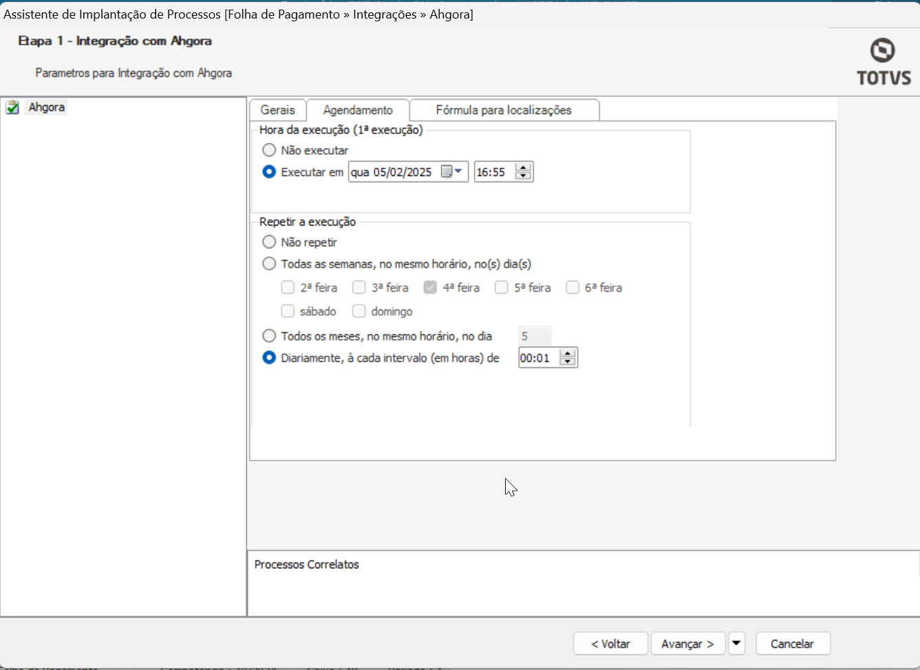The width and height of the screenshot is (920, 670).
Task: Click the Processos Correlatos label
Action: click(307, 565)
